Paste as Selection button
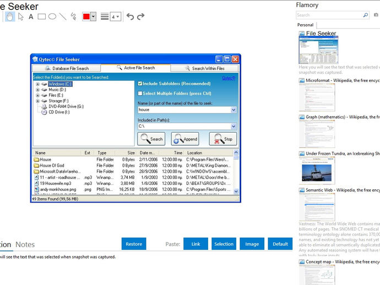 coord(224,244)
